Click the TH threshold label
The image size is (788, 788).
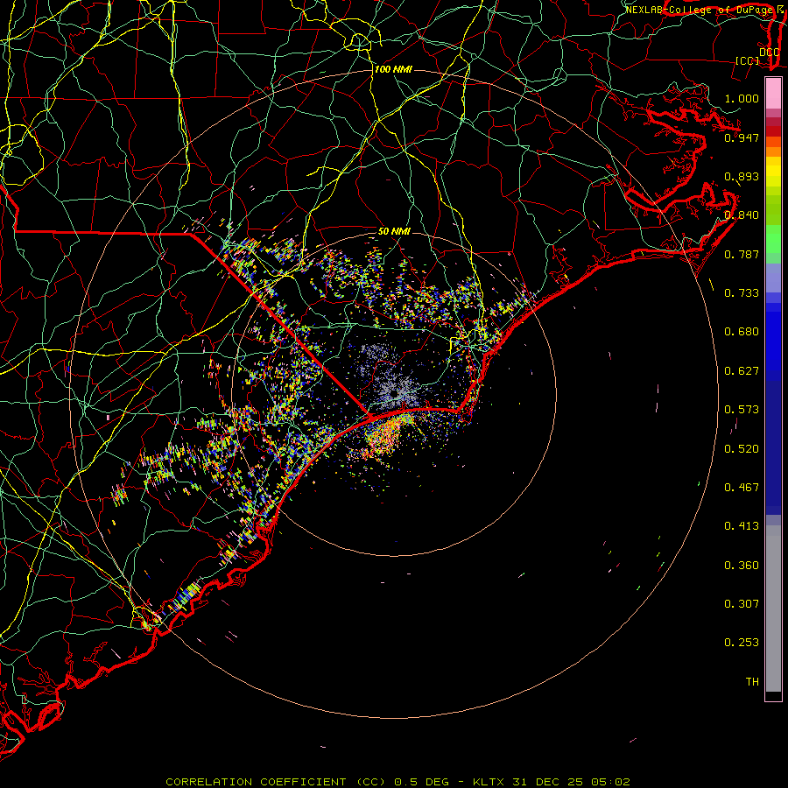pyautogui.click(x=752, y=681)
